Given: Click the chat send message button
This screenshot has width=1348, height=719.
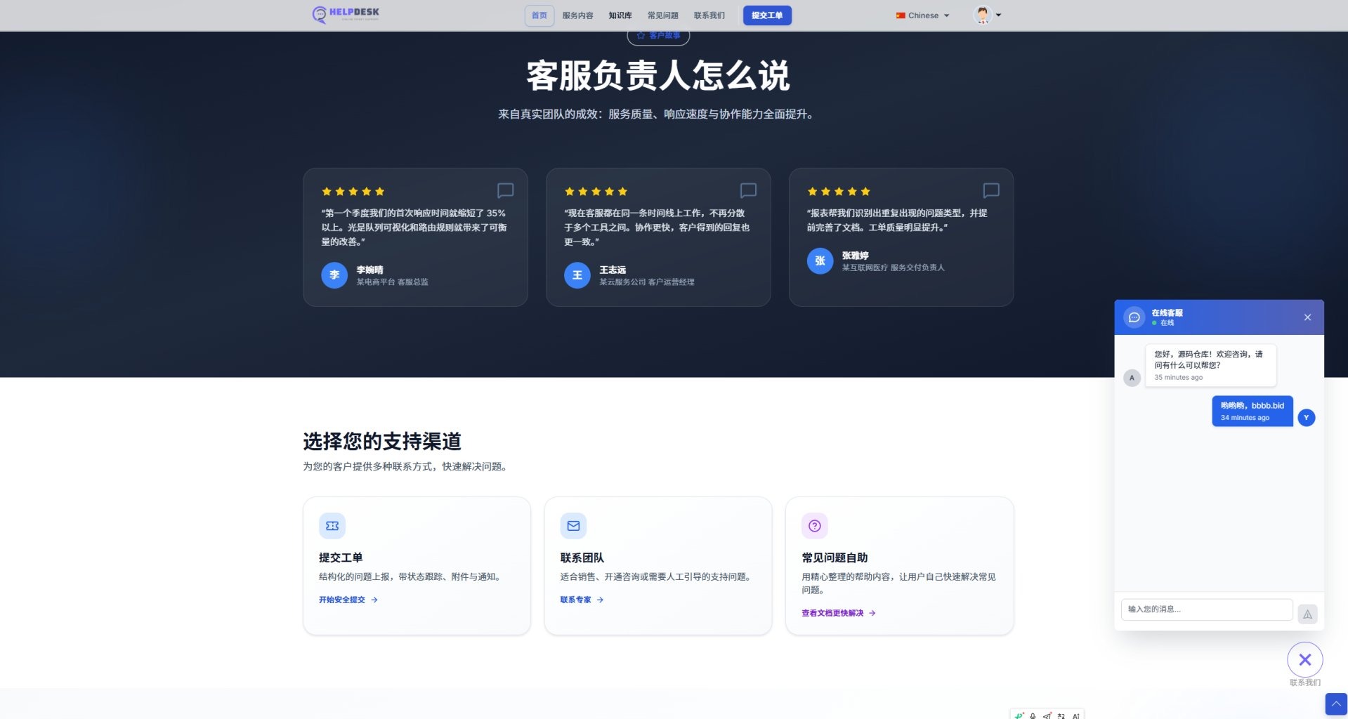Looking at the screenshot, I should pos(1307,614).
